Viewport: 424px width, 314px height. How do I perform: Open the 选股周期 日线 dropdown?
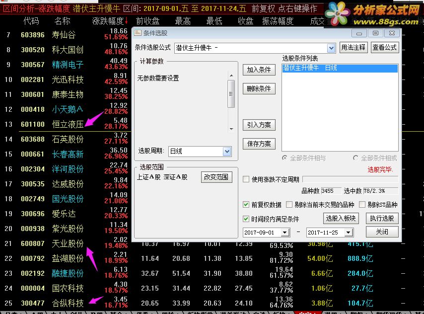227,152
